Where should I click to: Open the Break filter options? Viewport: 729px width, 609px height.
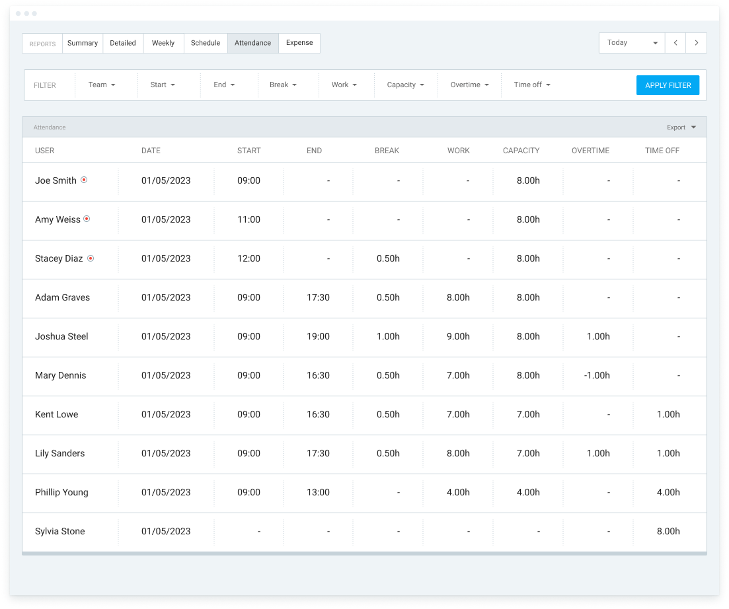[295, 85]
